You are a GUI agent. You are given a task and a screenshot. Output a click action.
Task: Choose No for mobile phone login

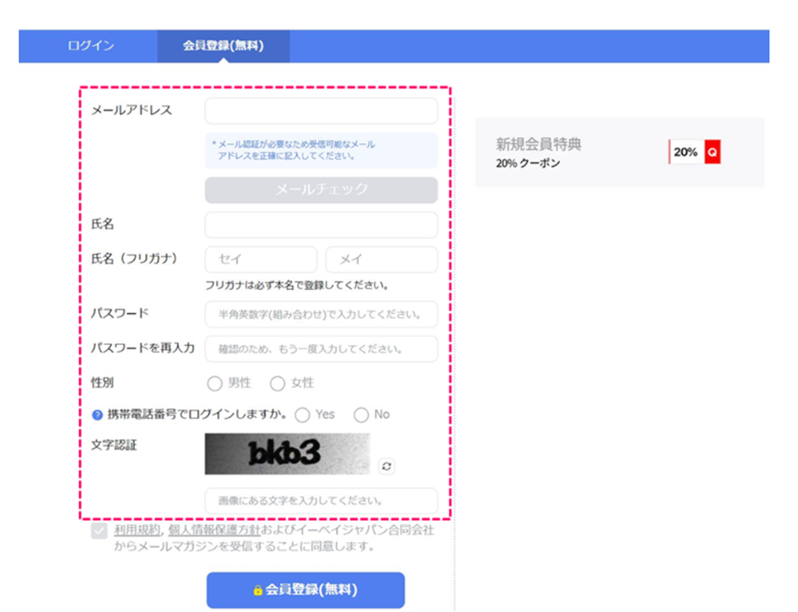pyautogui.click(x=362, y=414)
